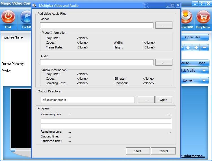Click the Estimated time label
212x161 pixels.
point(51,141)
